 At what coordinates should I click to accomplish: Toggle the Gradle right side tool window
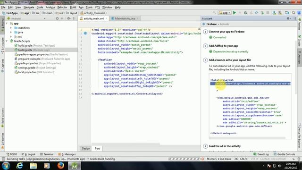300,41
